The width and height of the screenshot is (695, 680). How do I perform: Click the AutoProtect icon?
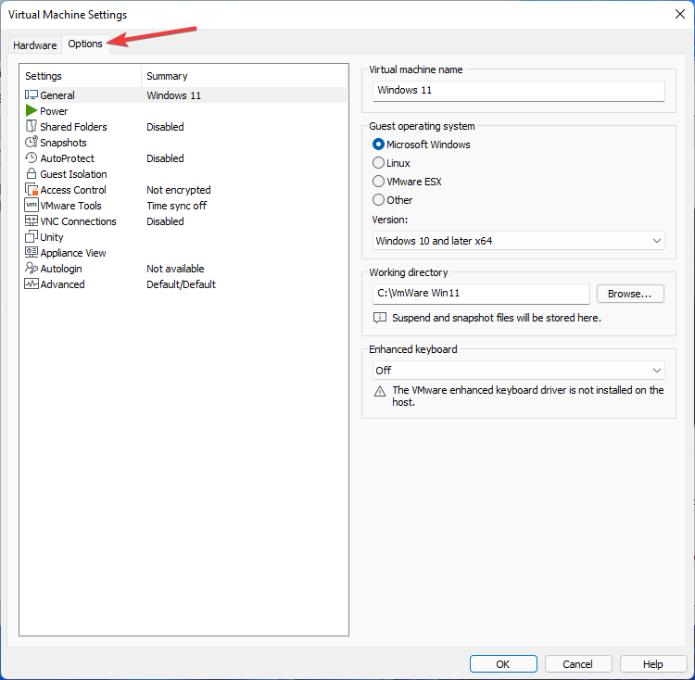tap(31, 157)
